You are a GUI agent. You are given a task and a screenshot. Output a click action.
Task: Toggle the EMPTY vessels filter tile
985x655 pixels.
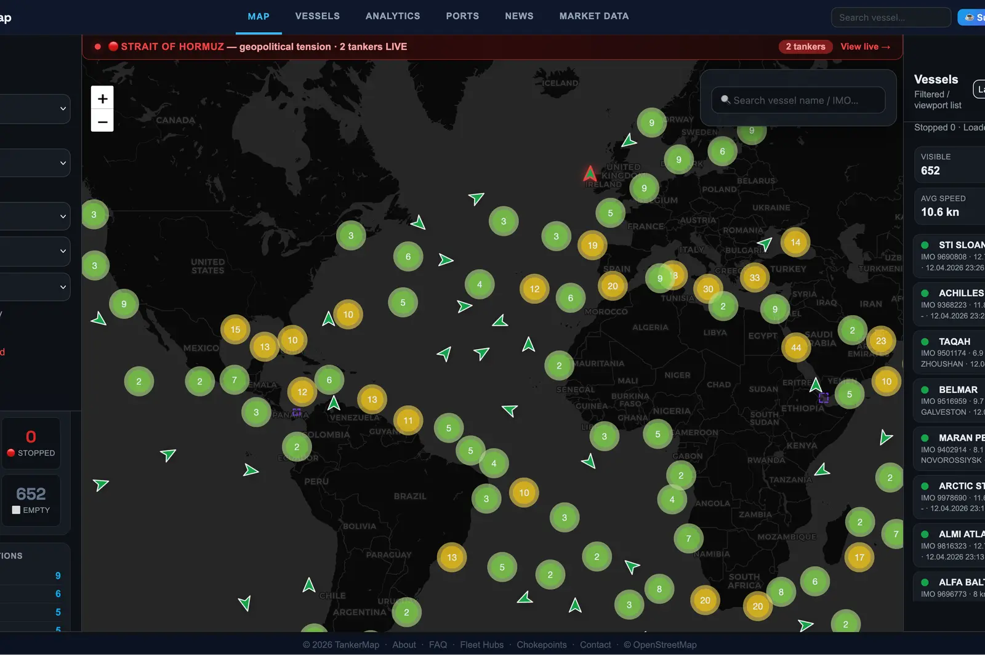click(31, 500)
